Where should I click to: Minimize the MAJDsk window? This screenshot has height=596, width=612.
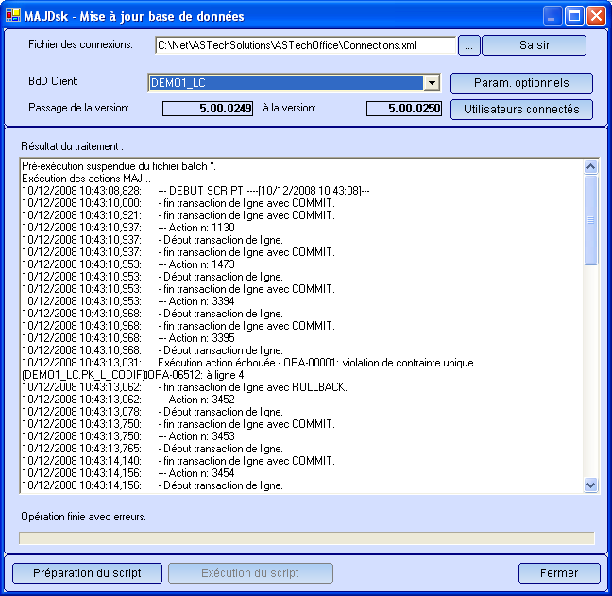552,16
